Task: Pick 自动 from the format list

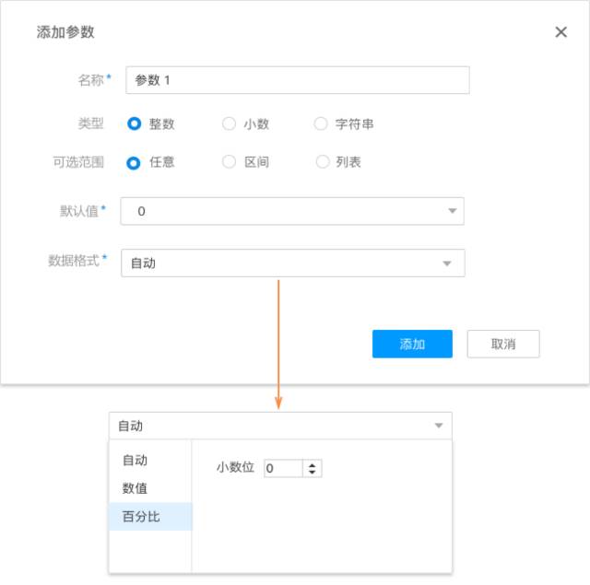Action: 136,460
